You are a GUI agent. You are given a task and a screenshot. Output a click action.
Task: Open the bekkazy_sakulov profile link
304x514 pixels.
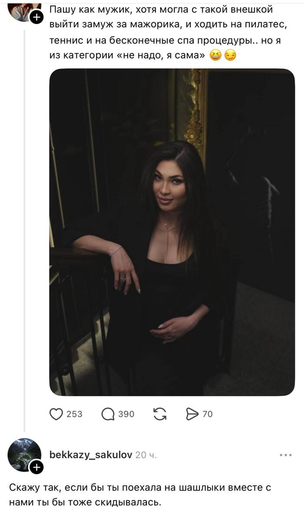pyautogui.click(x=91, y=455)
